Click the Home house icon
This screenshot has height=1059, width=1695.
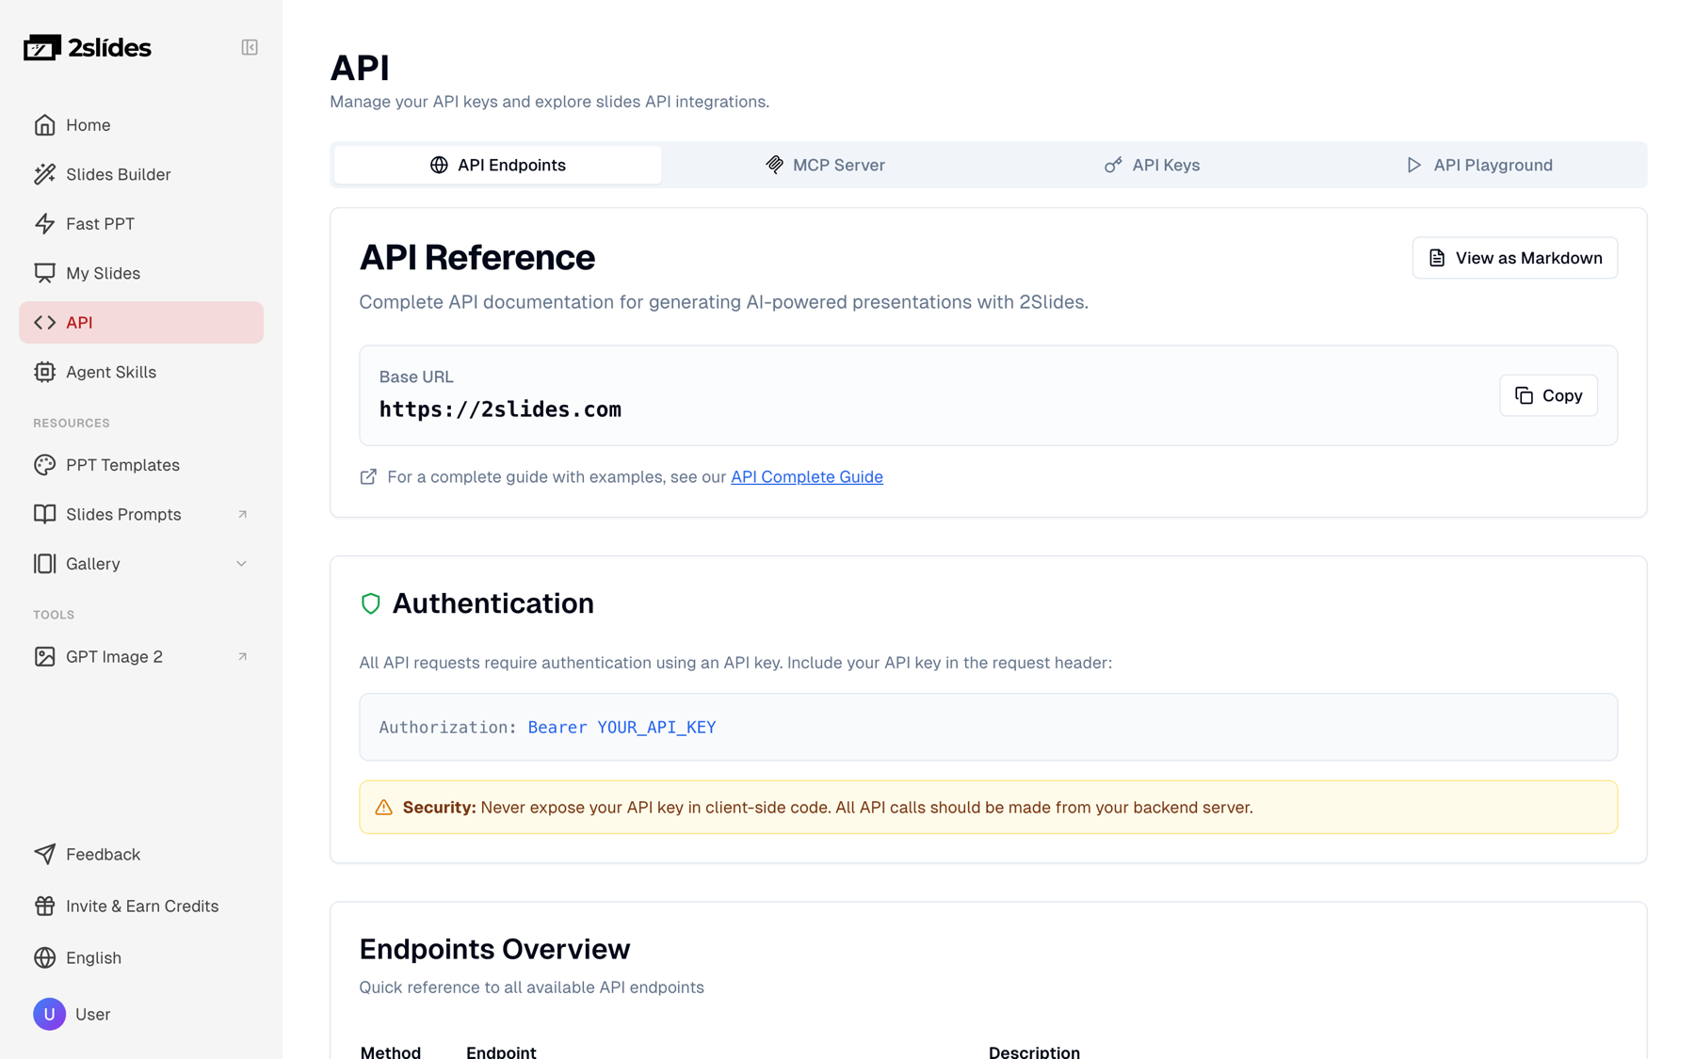tap(44, 125)
